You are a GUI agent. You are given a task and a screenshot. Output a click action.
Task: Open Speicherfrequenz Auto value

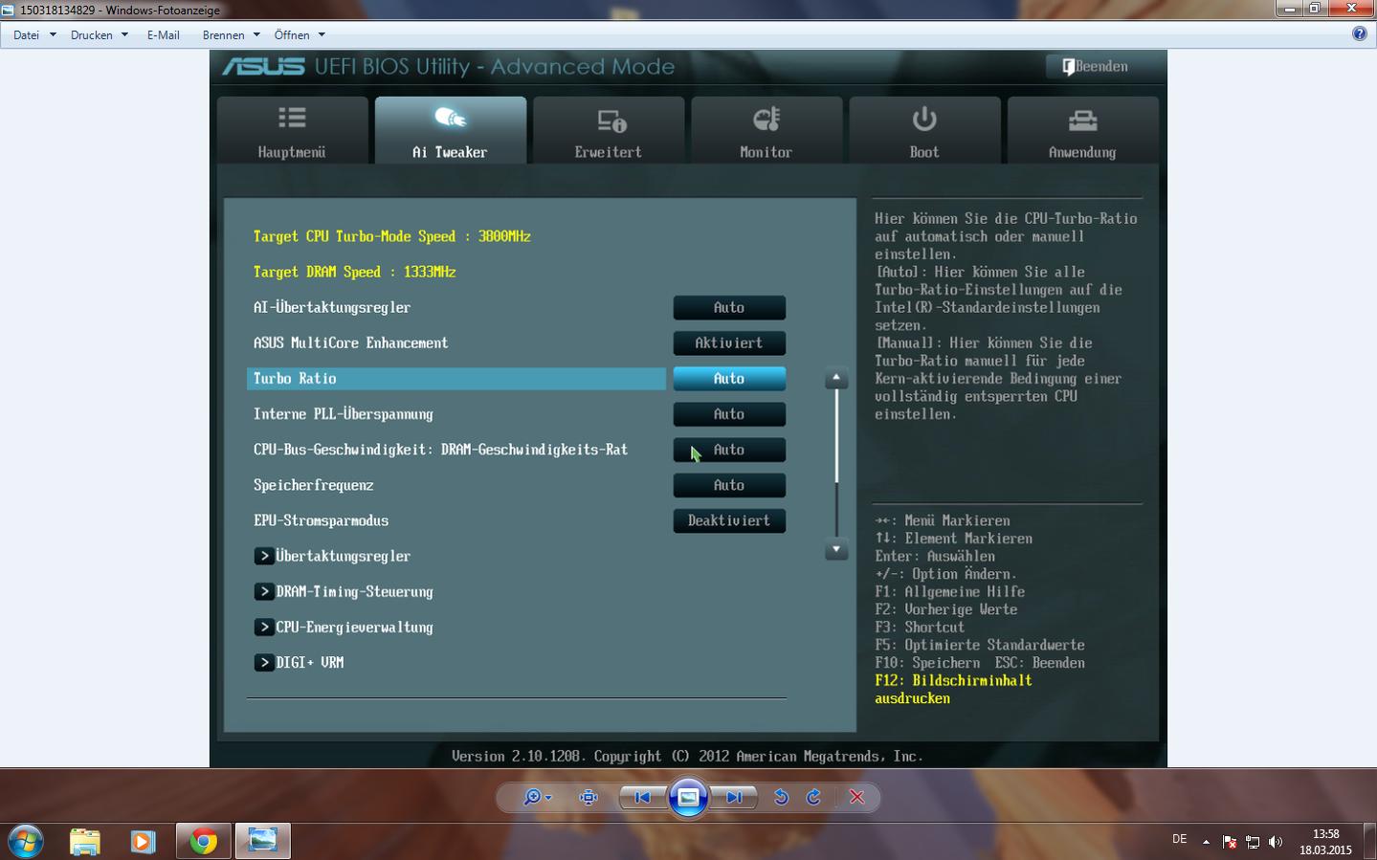[x=729, y=485]
